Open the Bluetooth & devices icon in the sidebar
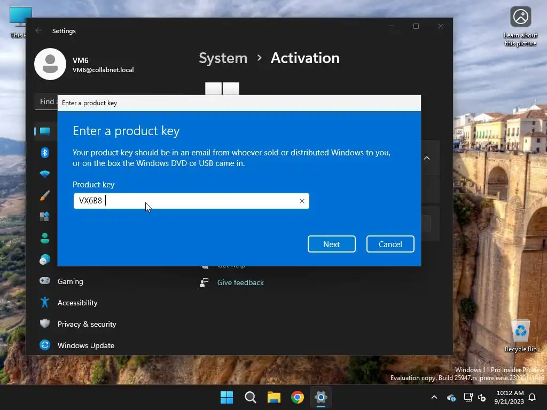The height and width of the screenshot is (410, 547). click(45, 152)
